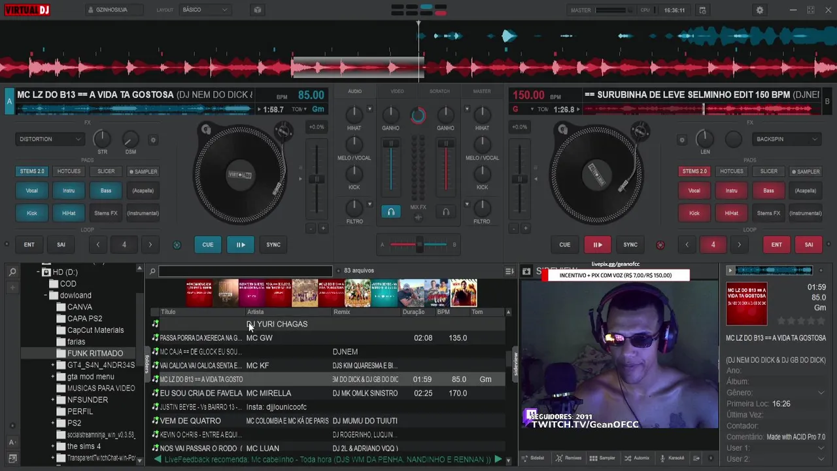837x471 pixels.
Task: Click the browser search input field
Action: tap(245, 271)
